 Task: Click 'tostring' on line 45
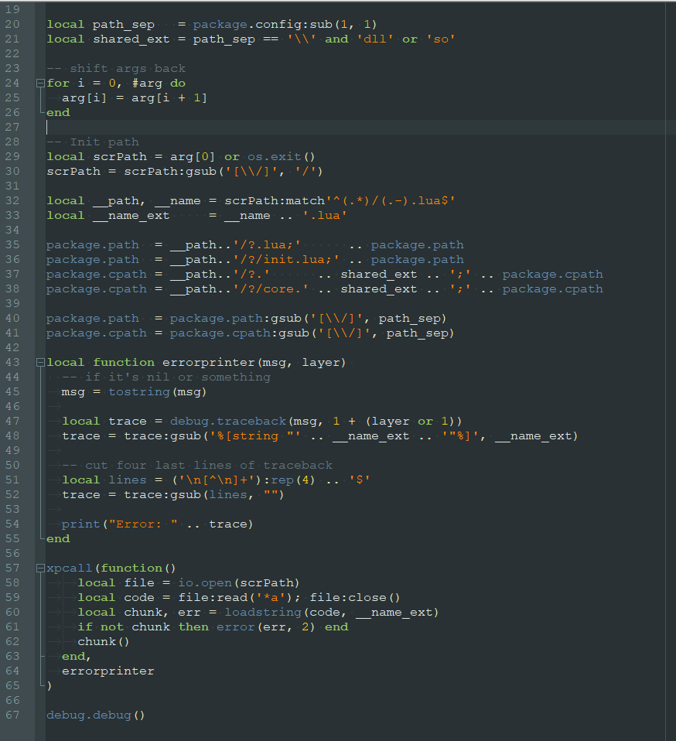click(x=139, y=391)
